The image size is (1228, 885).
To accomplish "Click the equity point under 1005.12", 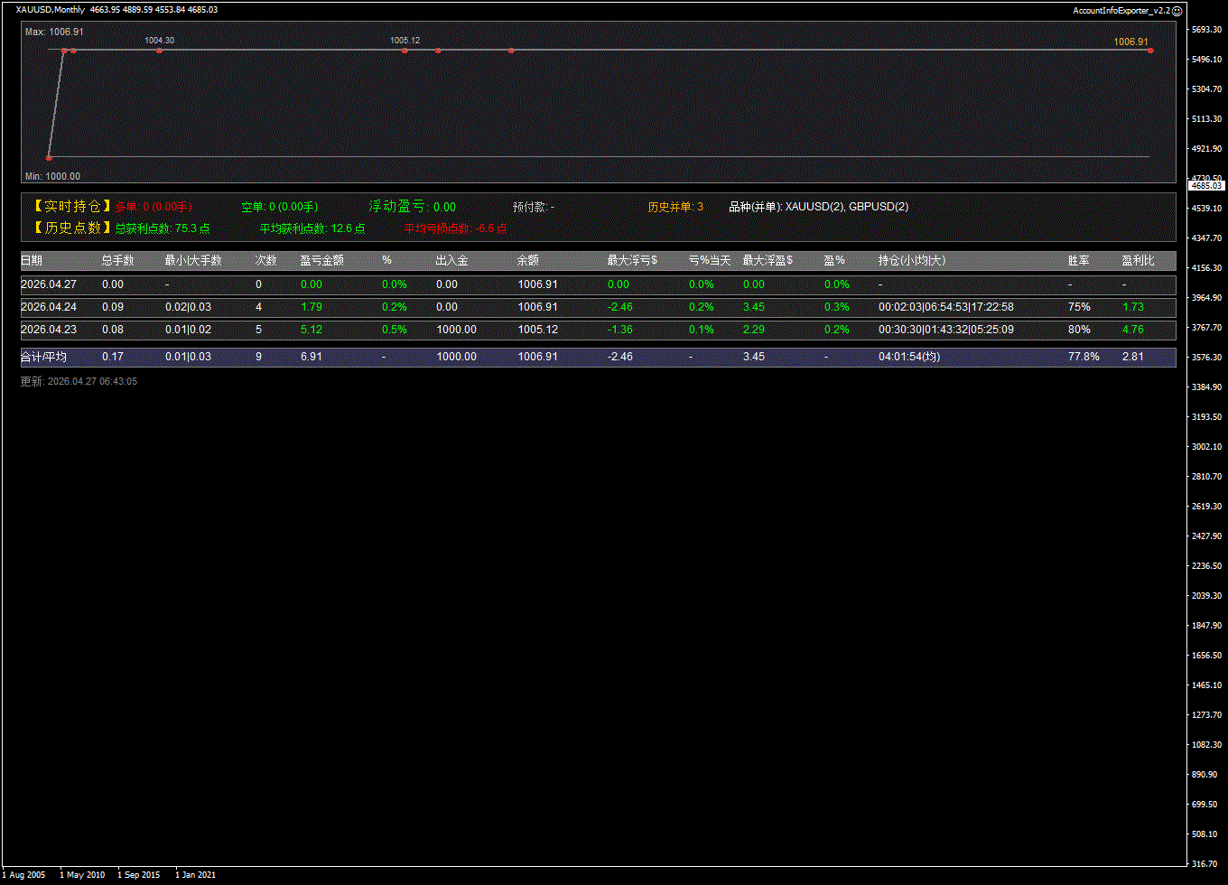I will pyautogui.click(x=405, y=51).
